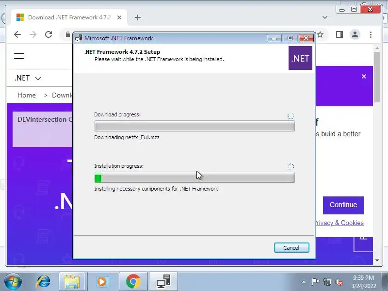Click the Installation progress bar
The width and height of the screenshot is (388, 291).
(x=194, y=178)
